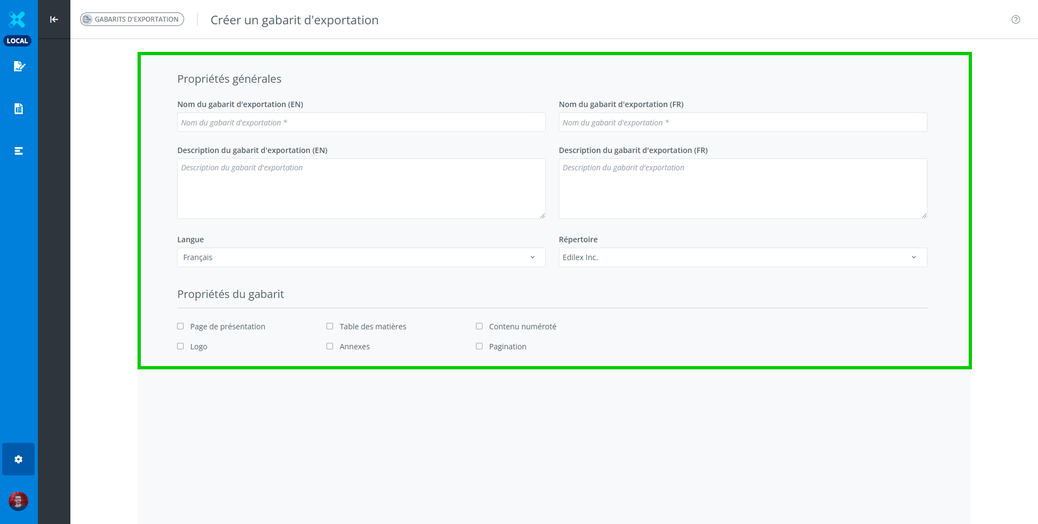Collapse the side panel arrow icon
Viewport: 1038px width, 524px height.
(x=54, y=19)
